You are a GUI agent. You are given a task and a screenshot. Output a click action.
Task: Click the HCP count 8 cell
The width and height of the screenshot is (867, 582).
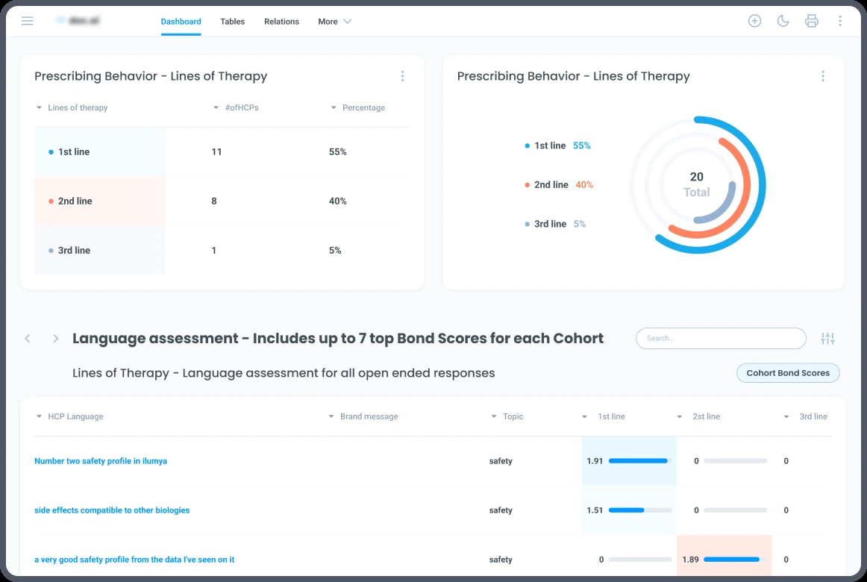click(214, 201)
